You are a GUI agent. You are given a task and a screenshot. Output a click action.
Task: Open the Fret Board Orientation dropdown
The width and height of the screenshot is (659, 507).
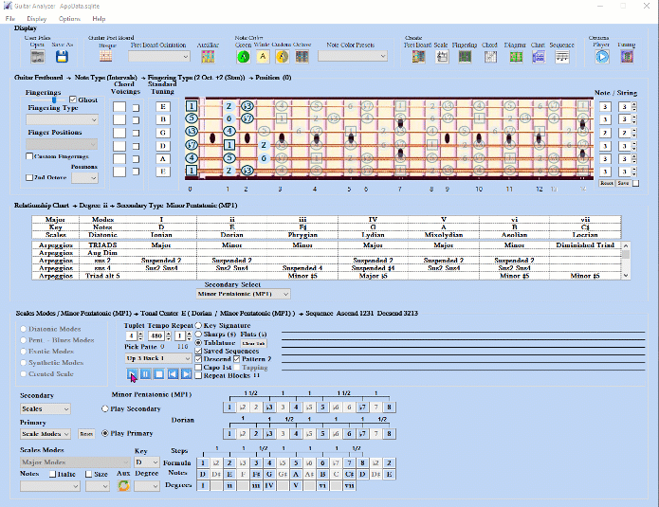[x=159, y=56]
